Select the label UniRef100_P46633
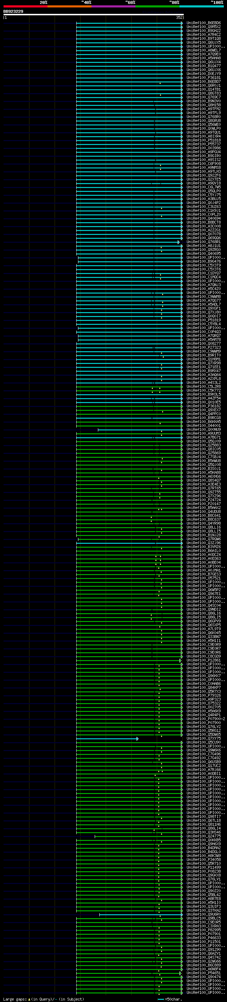Viewport: 227px width, 1002px height. point(204,938)
